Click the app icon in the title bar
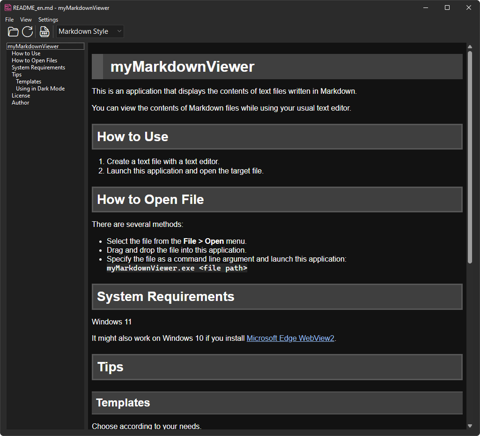 click(8, 8)
